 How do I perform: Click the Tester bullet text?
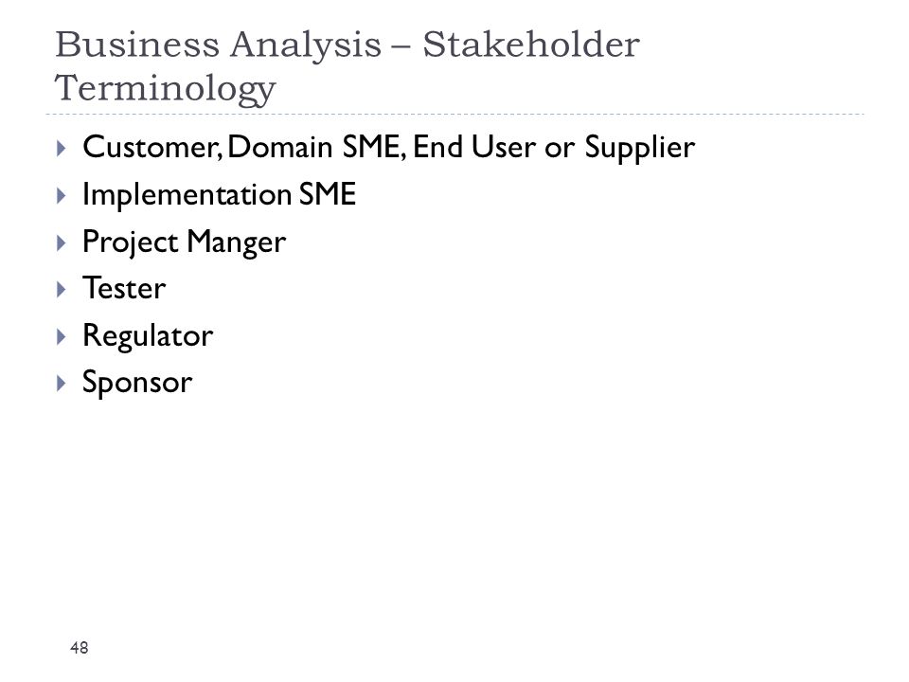(124, 289)
